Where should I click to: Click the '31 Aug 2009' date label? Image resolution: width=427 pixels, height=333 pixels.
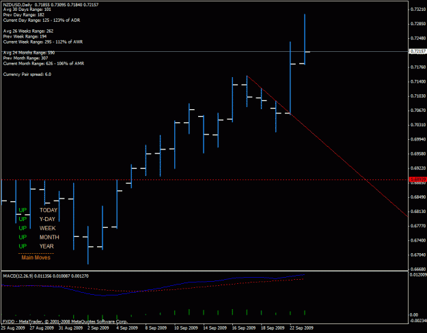[x=70, y=328]
